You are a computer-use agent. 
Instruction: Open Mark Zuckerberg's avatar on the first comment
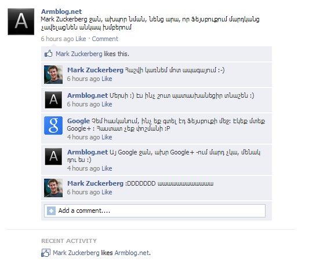53,75
